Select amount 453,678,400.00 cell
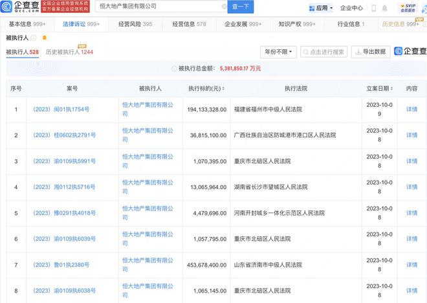This screenshot has width=427, height=303. (x=206, y=265)
